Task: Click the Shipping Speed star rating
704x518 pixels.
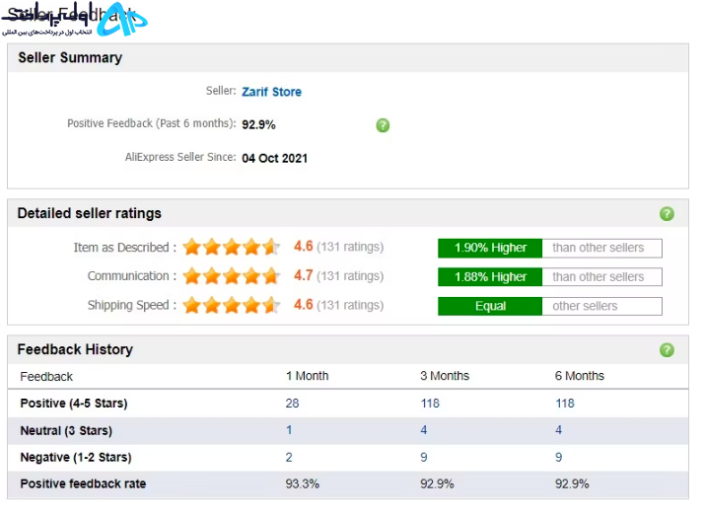Action: (232, 305)
